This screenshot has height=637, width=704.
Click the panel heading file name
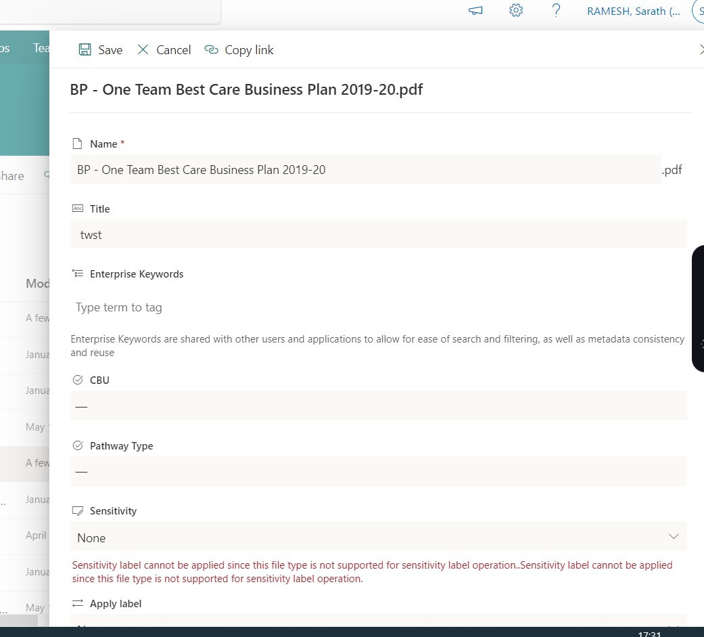pos(246,89)
